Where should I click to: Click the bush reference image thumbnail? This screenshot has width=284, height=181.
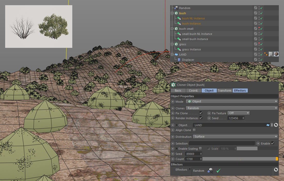point(39,27)
